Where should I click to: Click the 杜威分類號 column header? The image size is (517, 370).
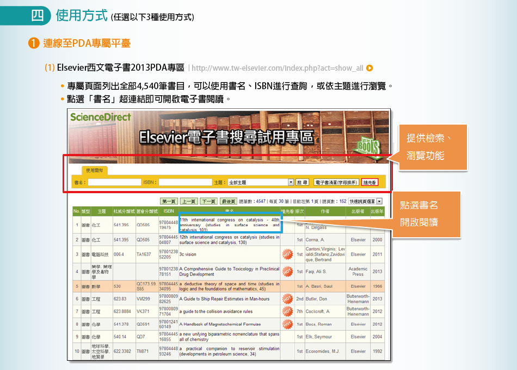coord(124,211)
